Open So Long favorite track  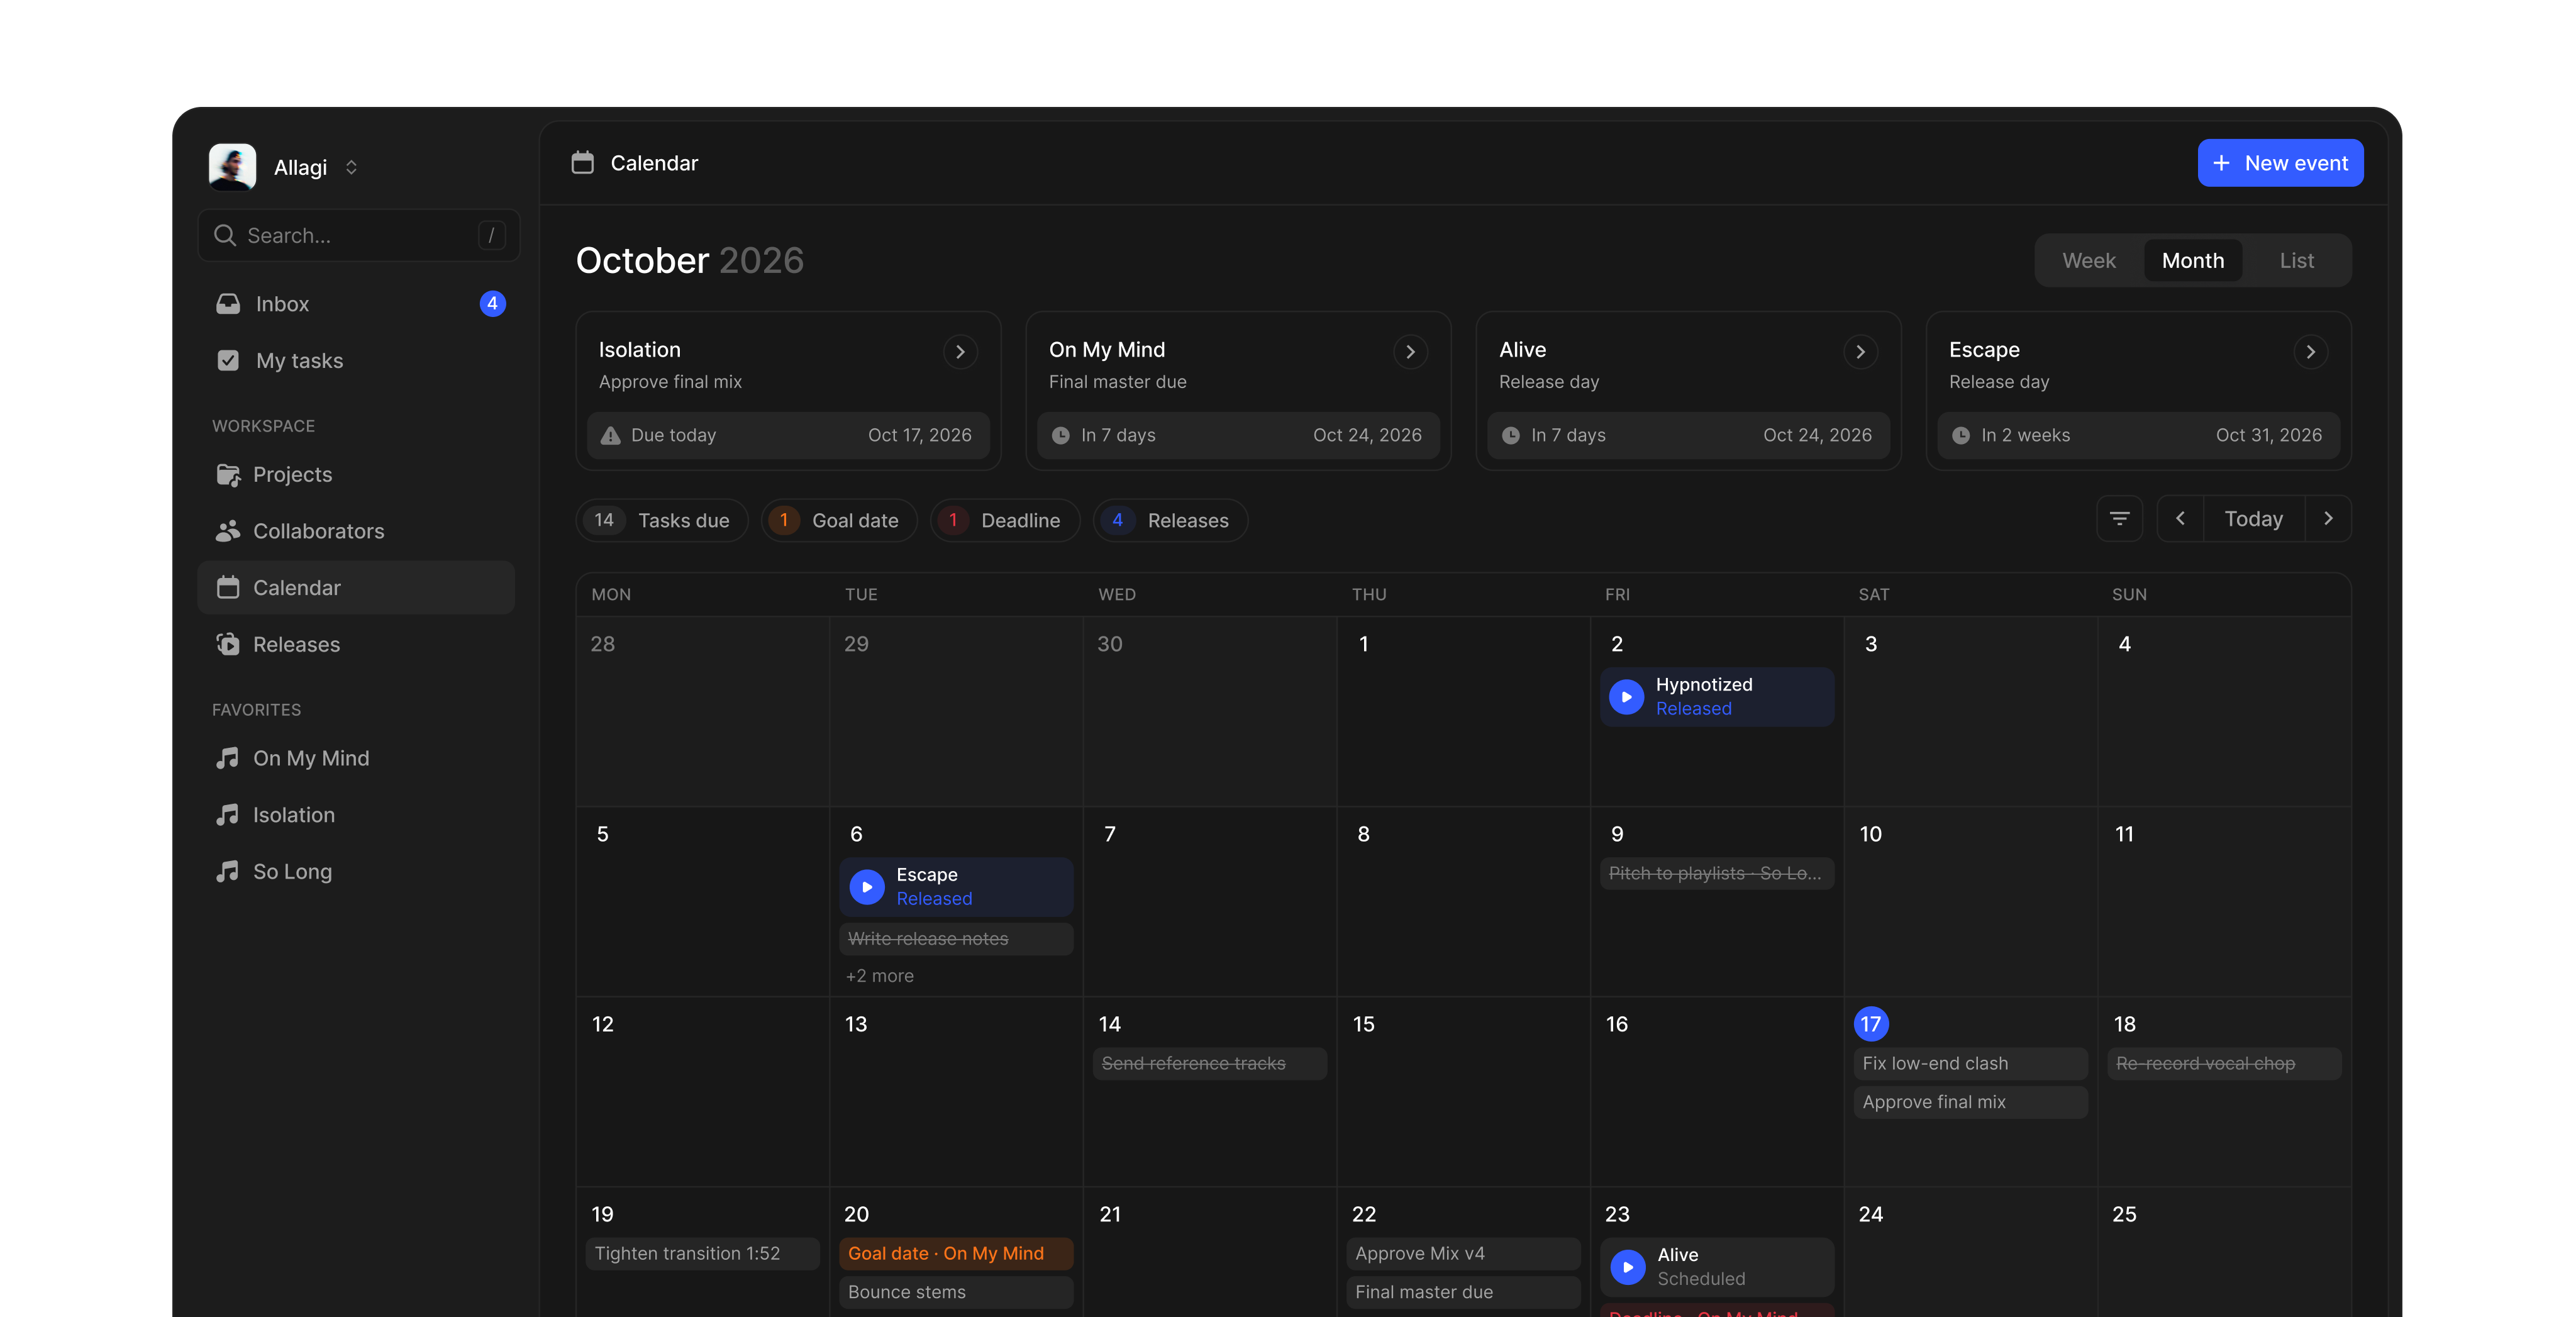(x=357, y=871)
